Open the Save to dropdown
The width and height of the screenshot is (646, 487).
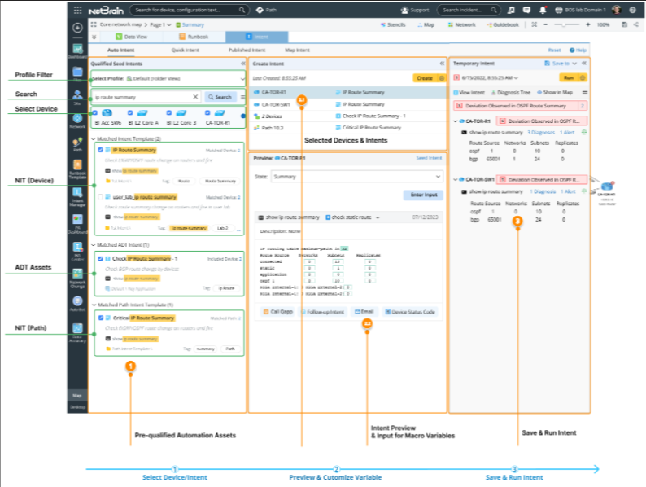coord(561,64)
